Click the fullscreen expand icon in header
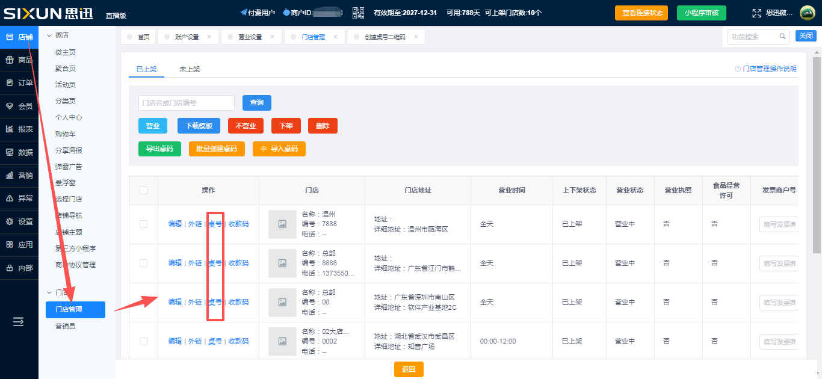The image size is (822, 379). pos(757,13)
